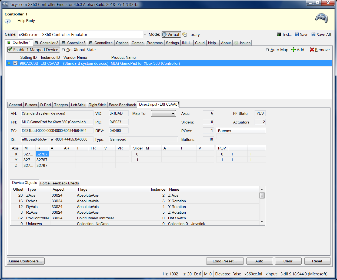Click the Auto button
337x280 pixels.
tap(259, 261)
